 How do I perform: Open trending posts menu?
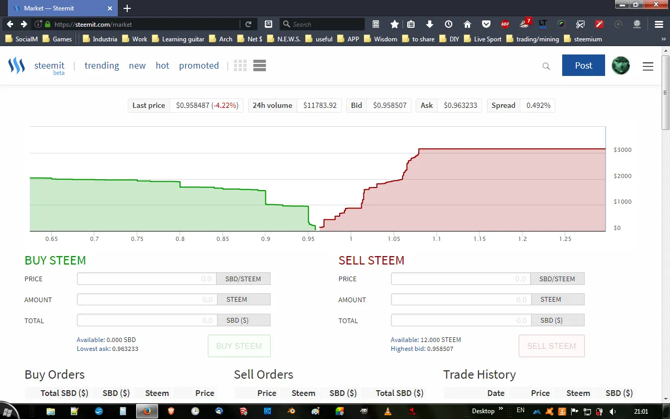pos(102,65)
